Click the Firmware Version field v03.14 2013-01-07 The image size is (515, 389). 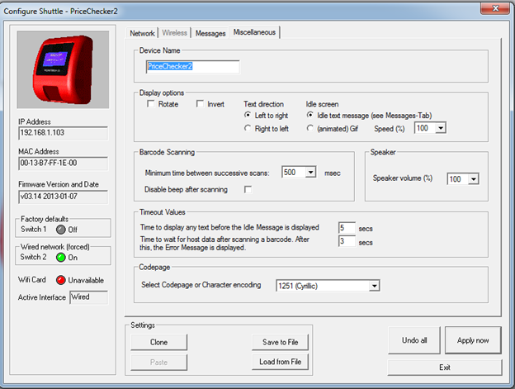pyautogui.click(x=63, y=197)
